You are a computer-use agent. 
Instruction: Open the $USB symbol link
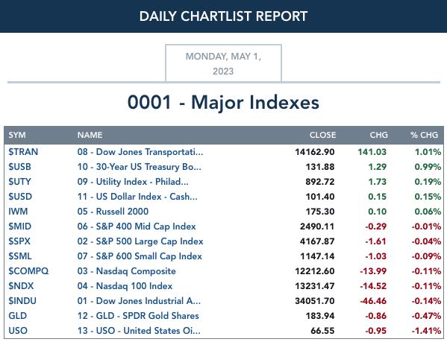tap(19, 167)
